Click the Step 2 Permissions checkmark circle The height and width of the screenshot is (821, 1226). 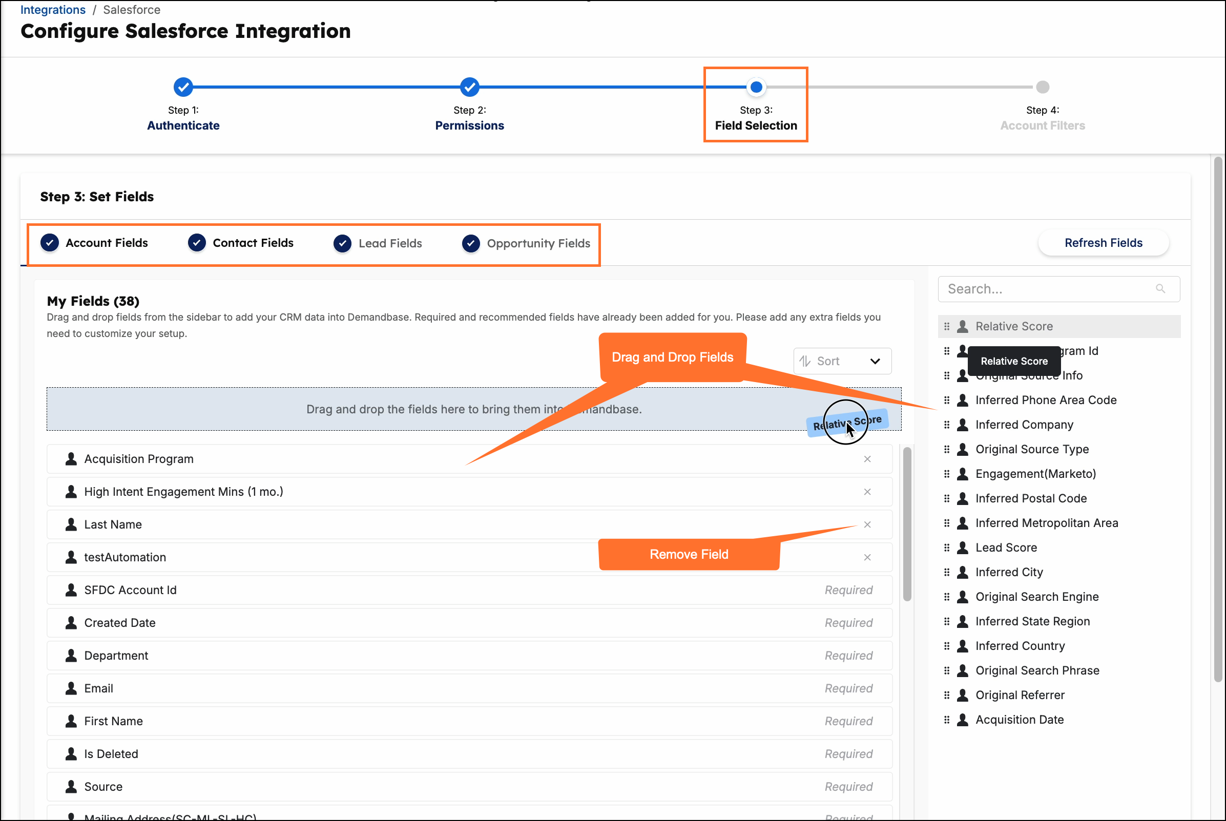[x=470, y=87]
